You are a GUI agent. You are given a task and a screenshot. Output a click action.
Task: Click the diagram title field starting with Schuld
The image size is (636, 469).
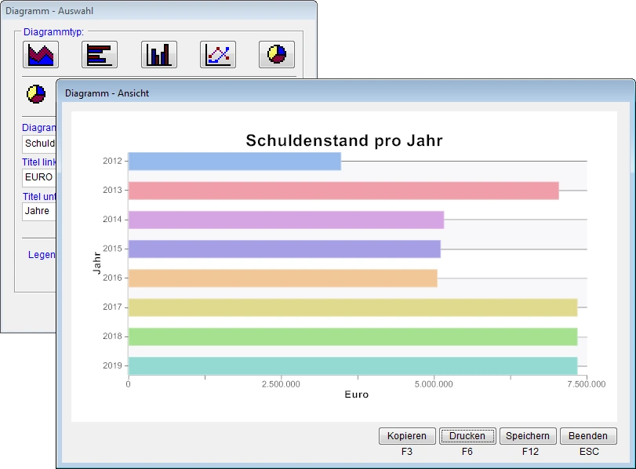(39, 144)
